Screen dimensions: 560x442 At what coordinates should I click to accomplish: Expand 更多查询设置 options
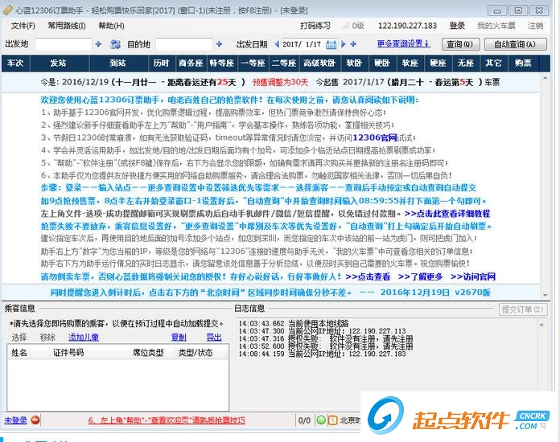[404, 44]
